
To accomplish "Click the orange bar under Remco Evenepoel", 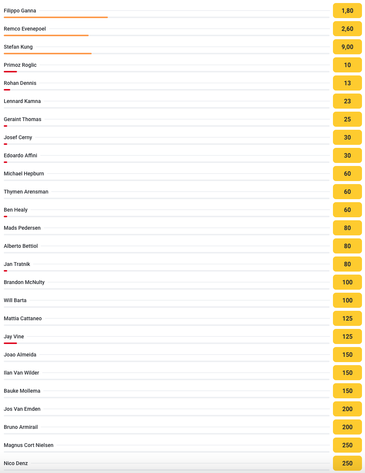I will point(46,35).
